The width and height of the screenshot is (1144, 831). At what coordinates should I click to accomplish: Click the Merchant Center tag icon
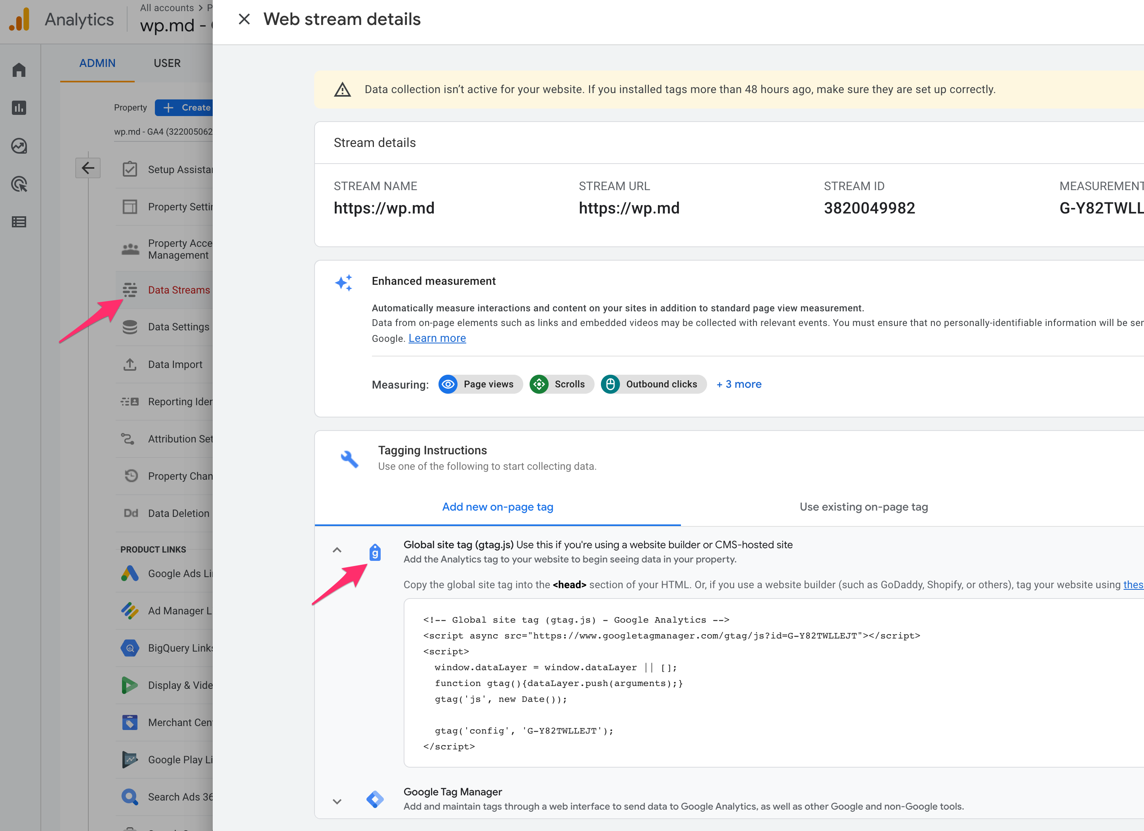130,722
